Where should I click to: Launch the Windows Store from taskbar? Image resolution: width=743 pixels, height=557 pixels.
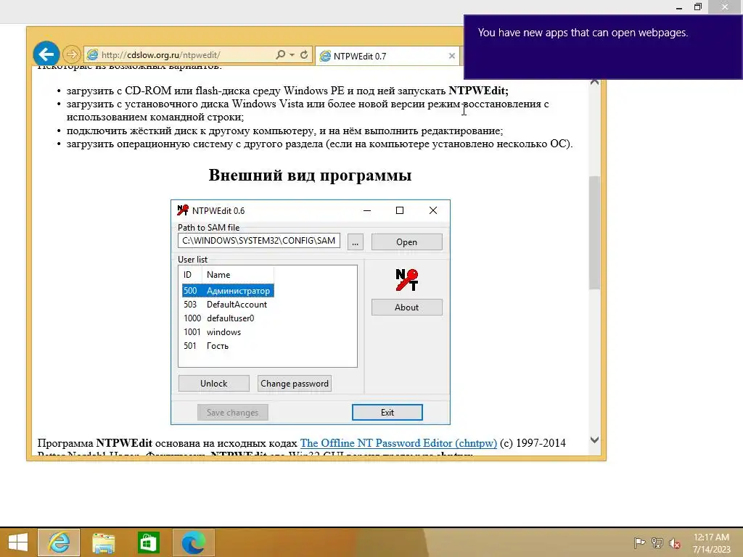(x=148, y=542)
